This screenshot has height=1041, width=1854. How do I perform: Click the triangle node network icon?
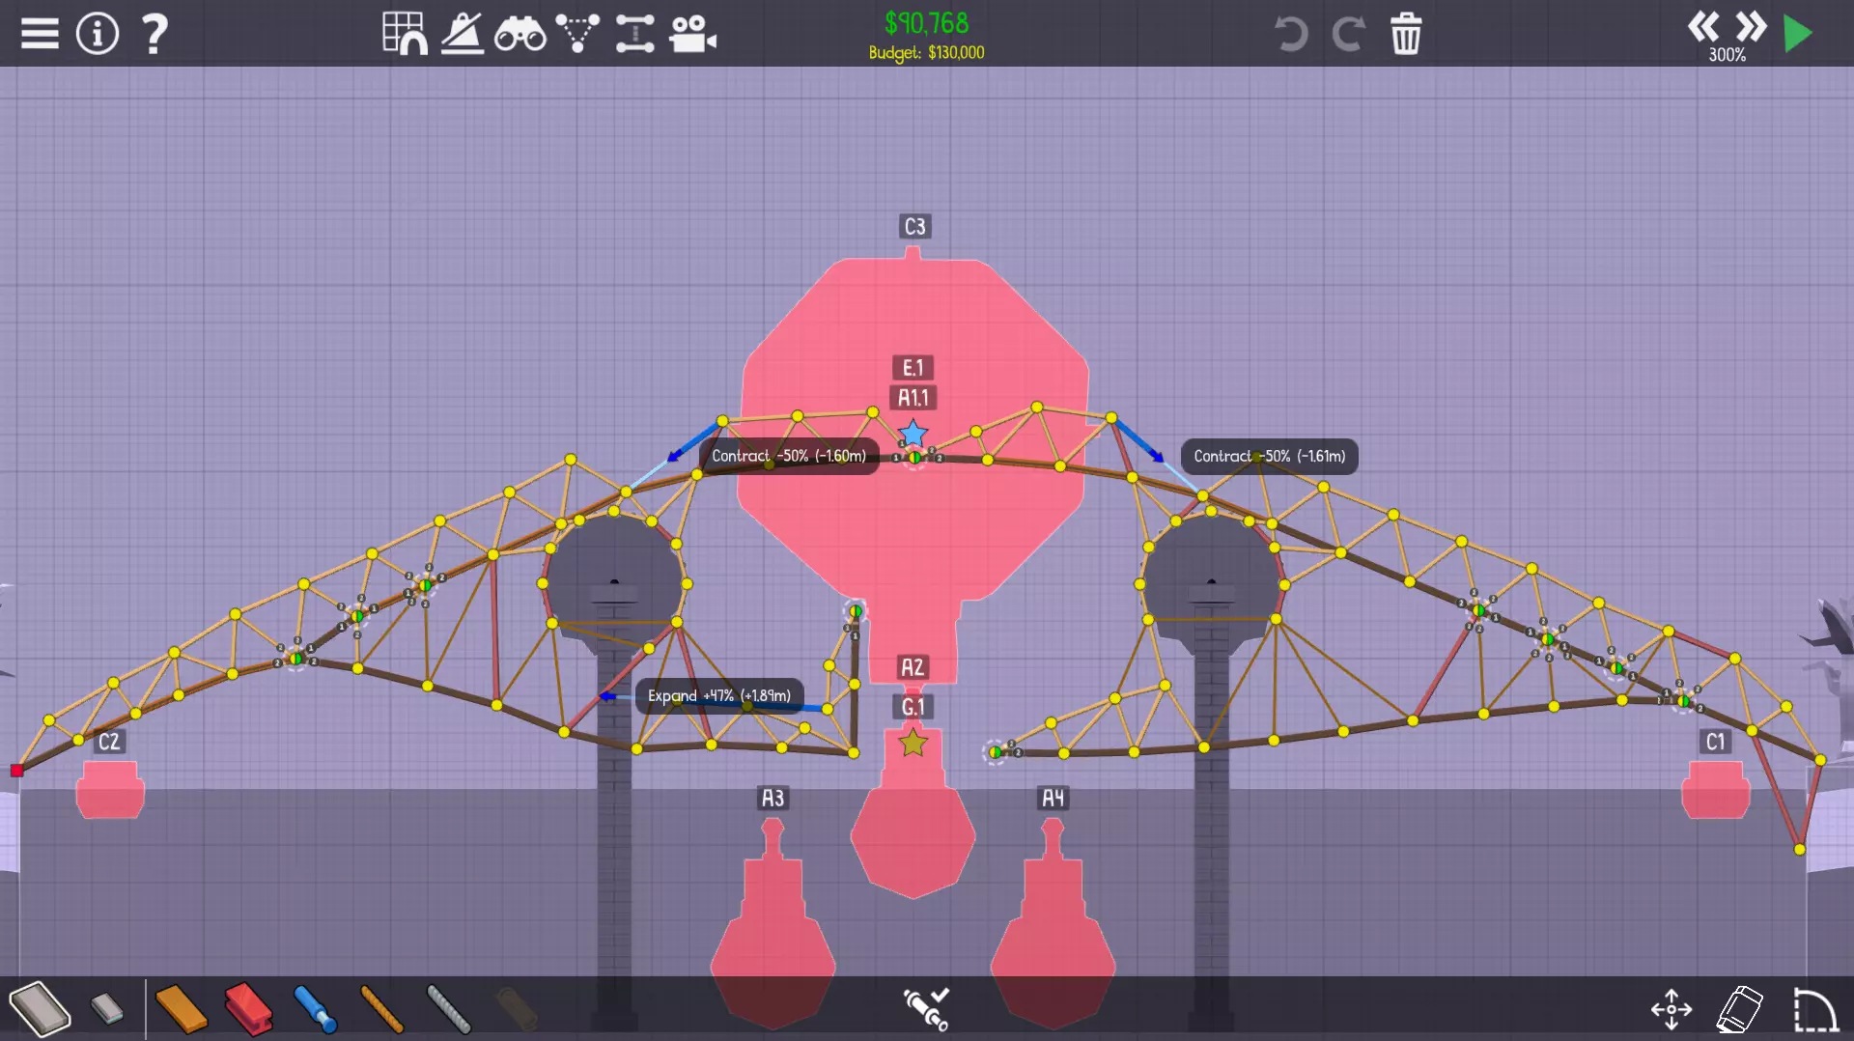tap(577, 34)
